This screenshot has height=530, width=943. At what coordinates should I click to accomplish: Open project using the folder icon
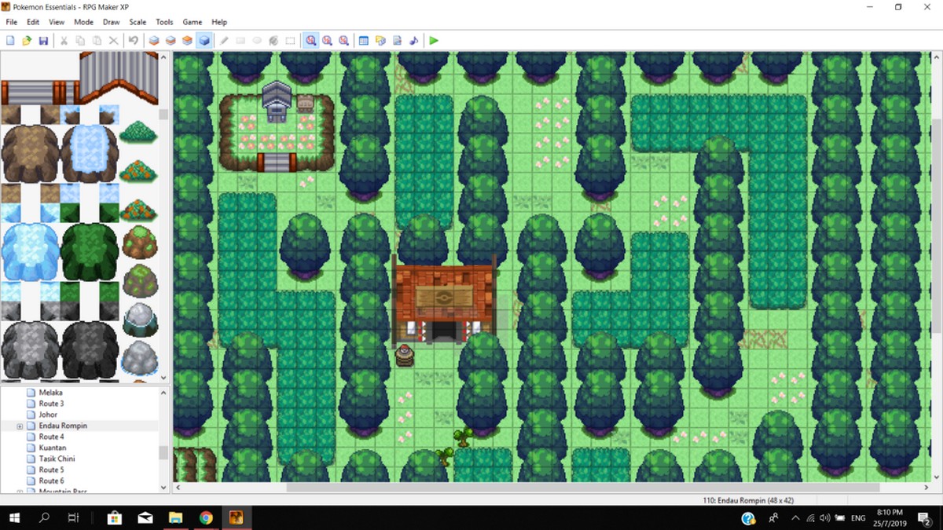point(27,40)
